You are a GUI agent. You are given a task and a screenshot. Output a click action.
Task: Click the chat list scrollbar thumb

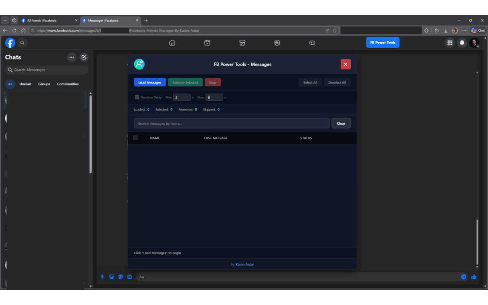tap(91, 133)
